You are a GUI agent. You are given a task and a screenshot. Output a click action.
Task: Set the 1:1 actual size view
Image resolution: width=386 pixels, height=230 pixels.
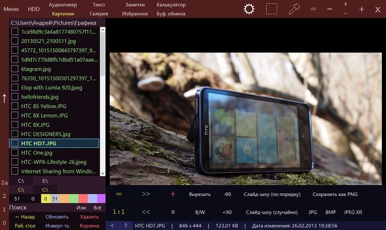coord(118,212)
